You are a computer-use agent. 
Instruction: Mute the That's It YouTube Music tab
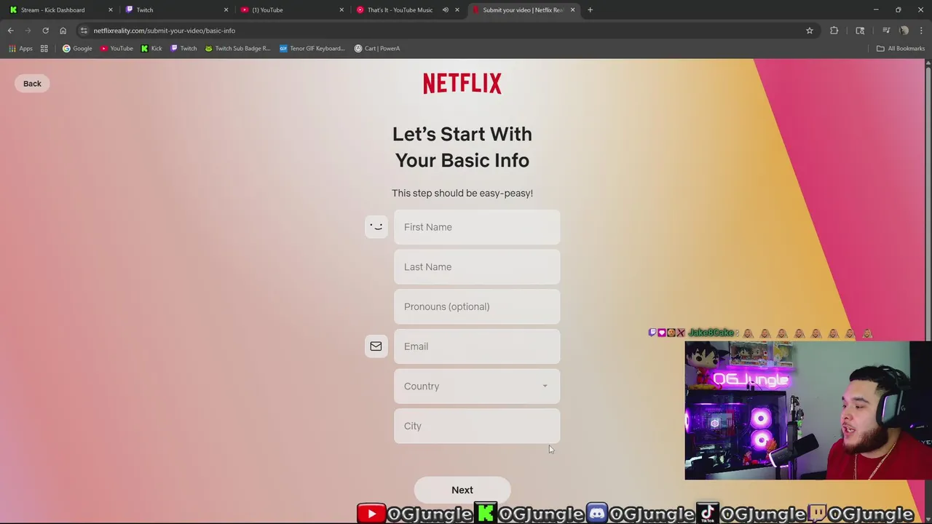click(x=445, y=9)
